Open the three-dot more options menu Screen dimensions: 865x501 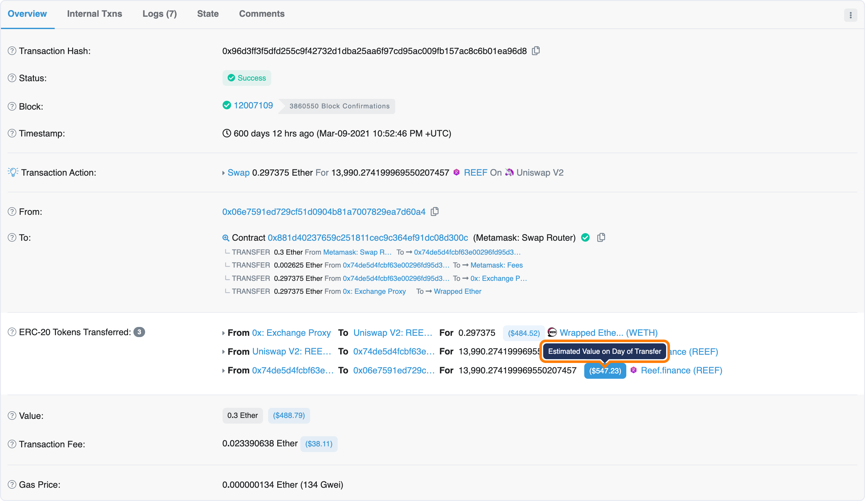850,15
